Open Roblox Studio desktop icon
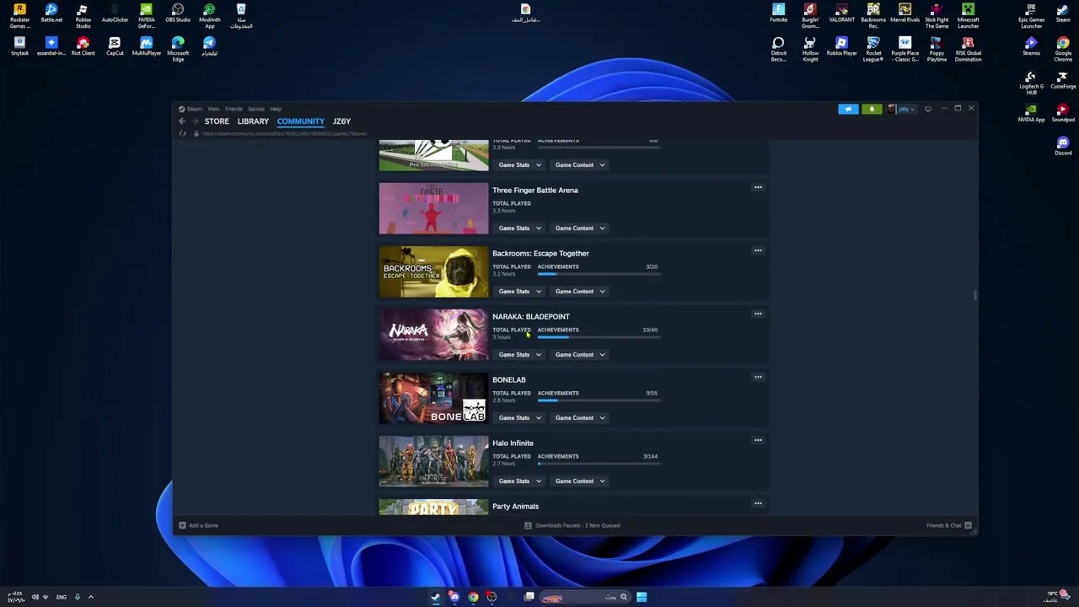Viewport: 1079px width, 607px height. click(x=83, y=16)
